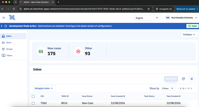
Task: Open a new browser tab
Action: click(x=58, y=2)
